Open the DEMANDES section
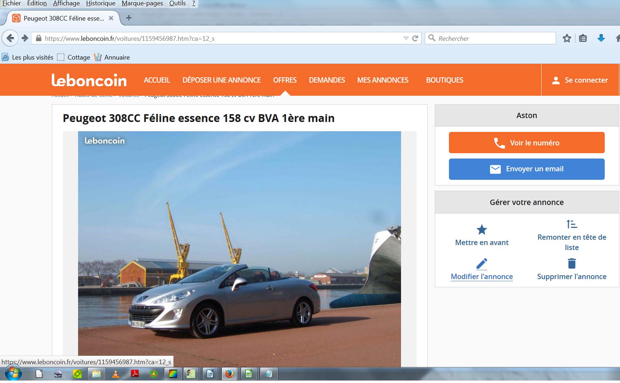Viewport: 620px width, 383px height. click(x=327, y=80)
